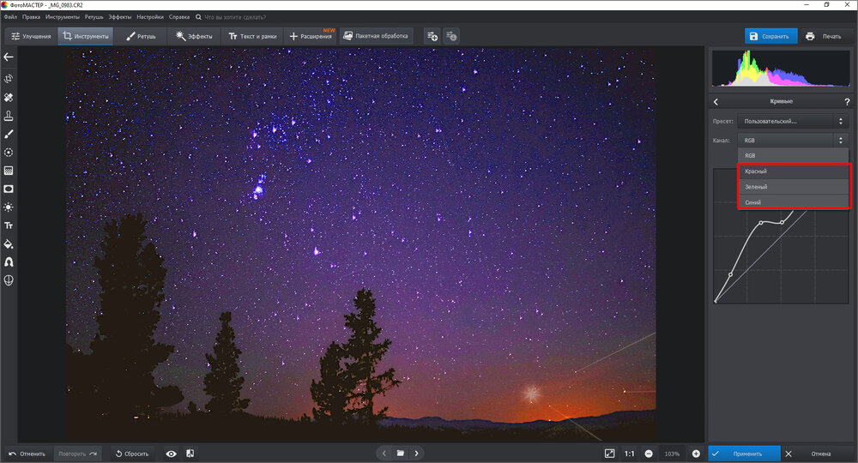Click the middle control point on curve
This screenshot has height=463, width=858.
pyautogui.click(x=761, y=223)
